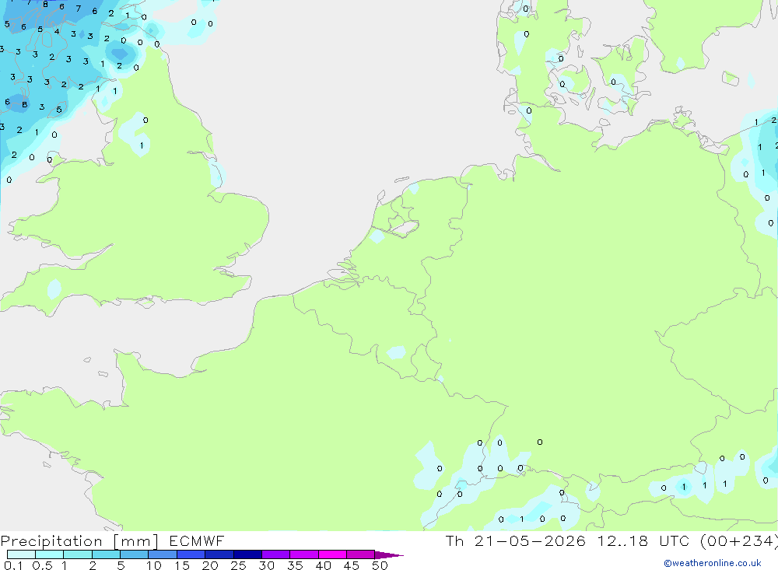Select the dark navy 25 to 30 legend swatch
778x570 pixels.
247,554
